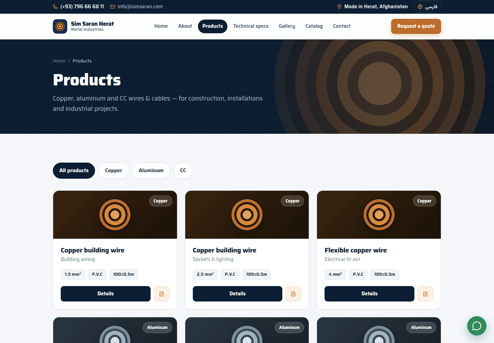Click the Home breadcrumb link
Viewport: 494px width, 343px height.
coord(59,61)
